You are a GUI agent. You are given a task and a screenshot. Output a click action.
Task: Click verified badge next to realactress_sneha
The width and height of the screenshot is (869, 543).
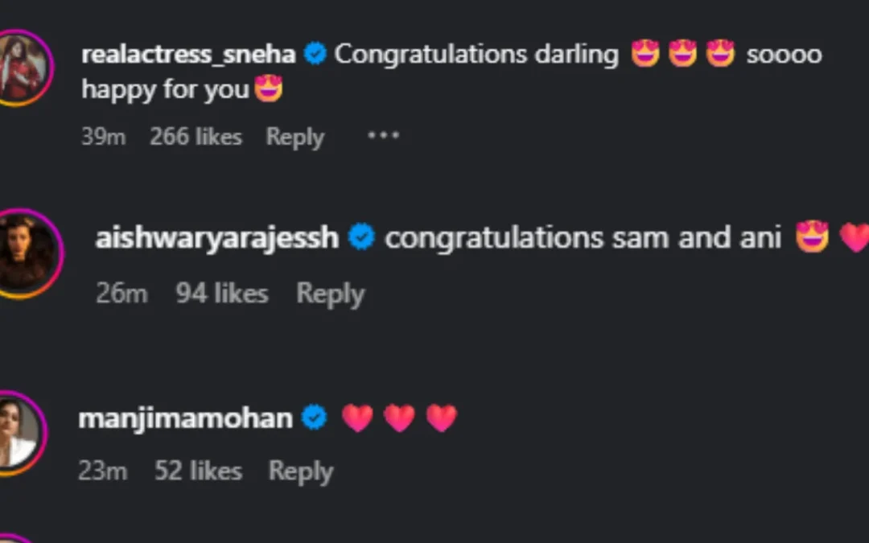tap(315, 53)
